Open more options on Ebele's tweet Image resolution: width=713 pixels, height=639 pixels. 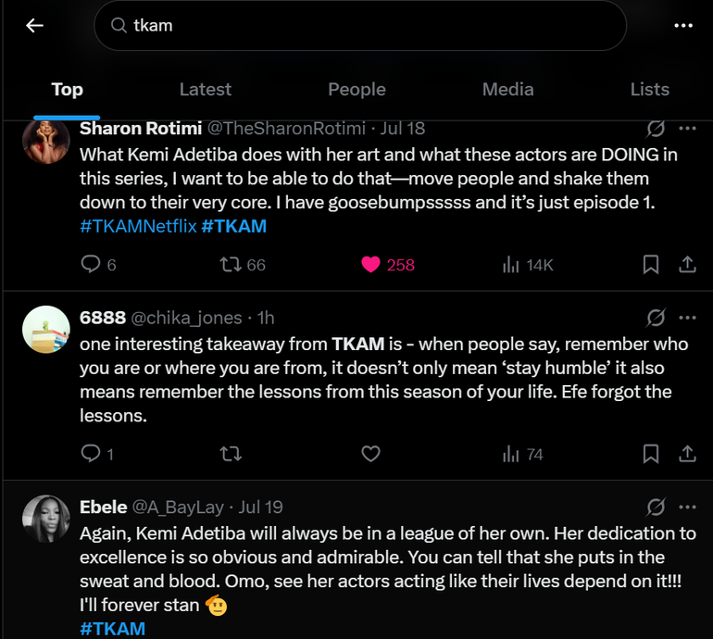[x=687, y=507]
